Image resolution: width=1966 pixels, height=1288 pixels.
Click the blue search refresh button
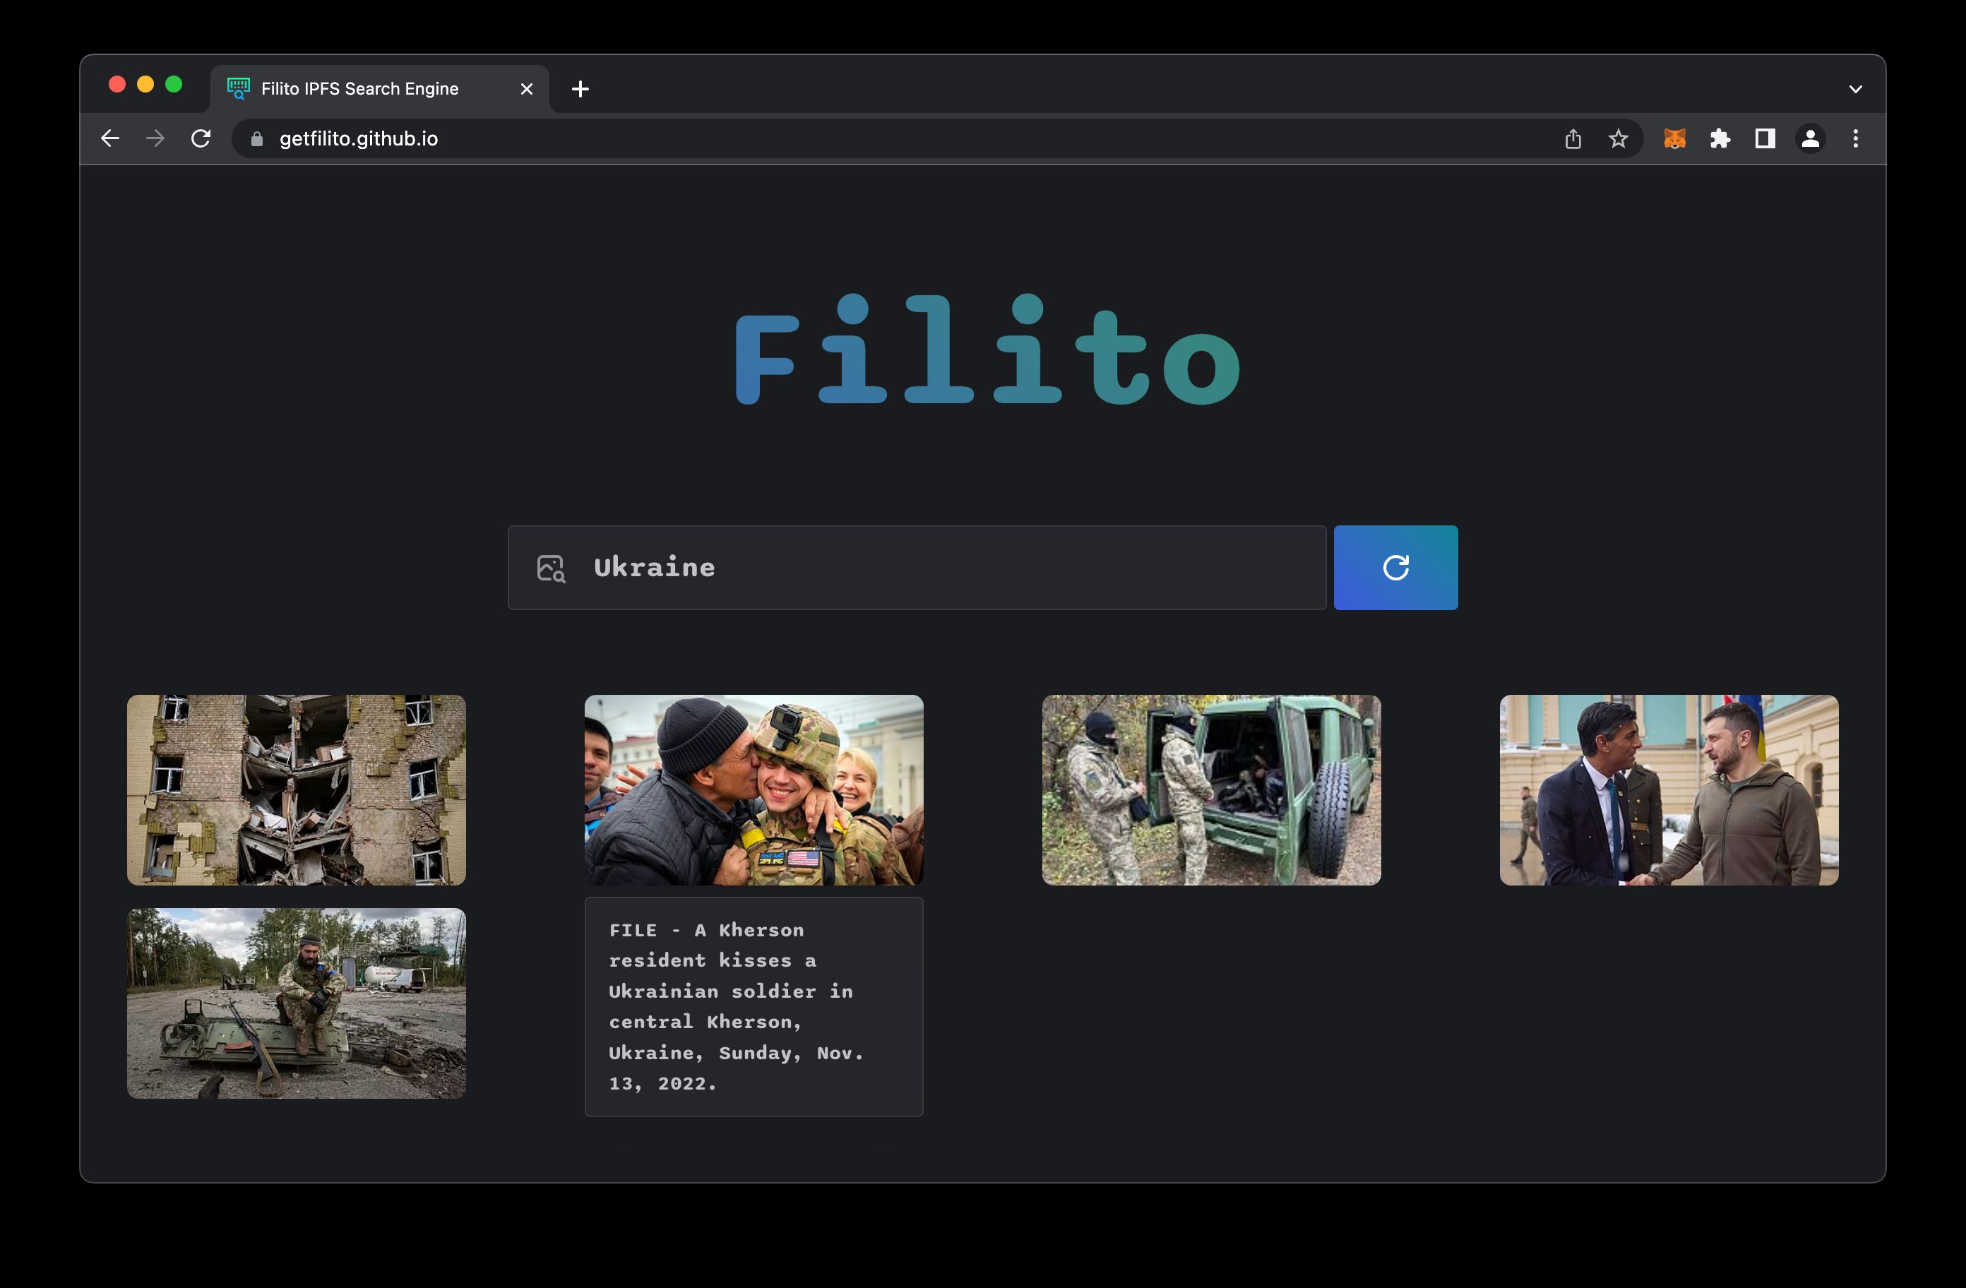click(1395, 568)
